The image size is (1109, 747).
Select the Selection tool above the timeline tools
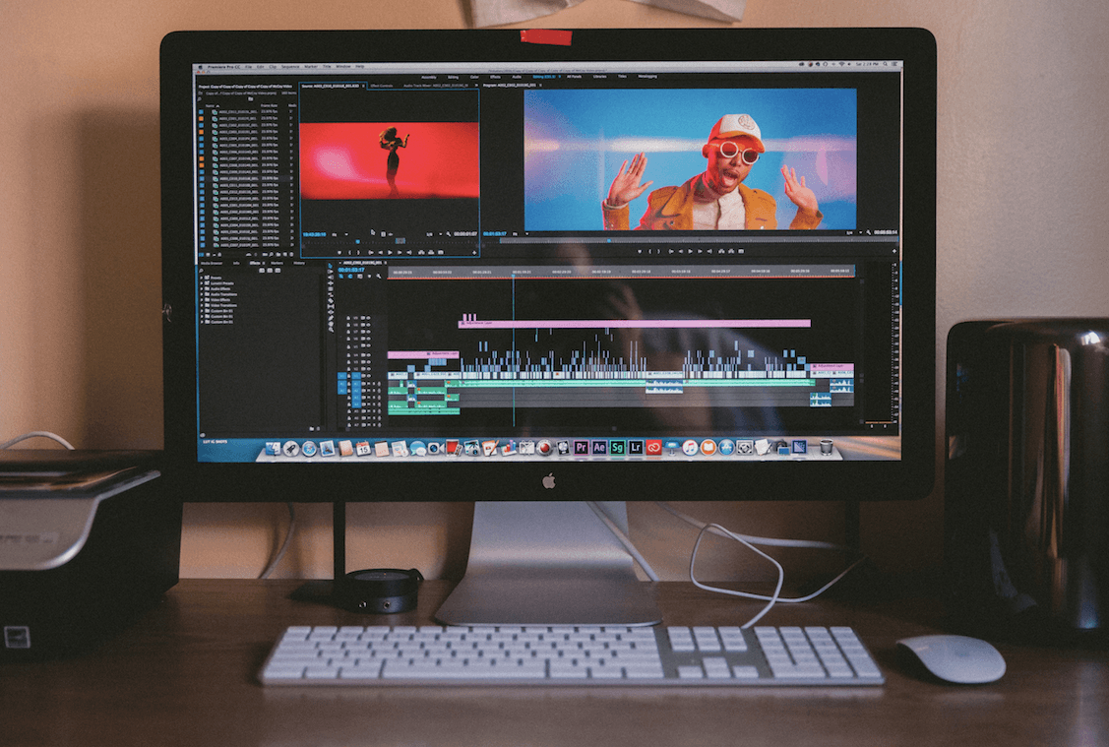(x=331, y=273)
